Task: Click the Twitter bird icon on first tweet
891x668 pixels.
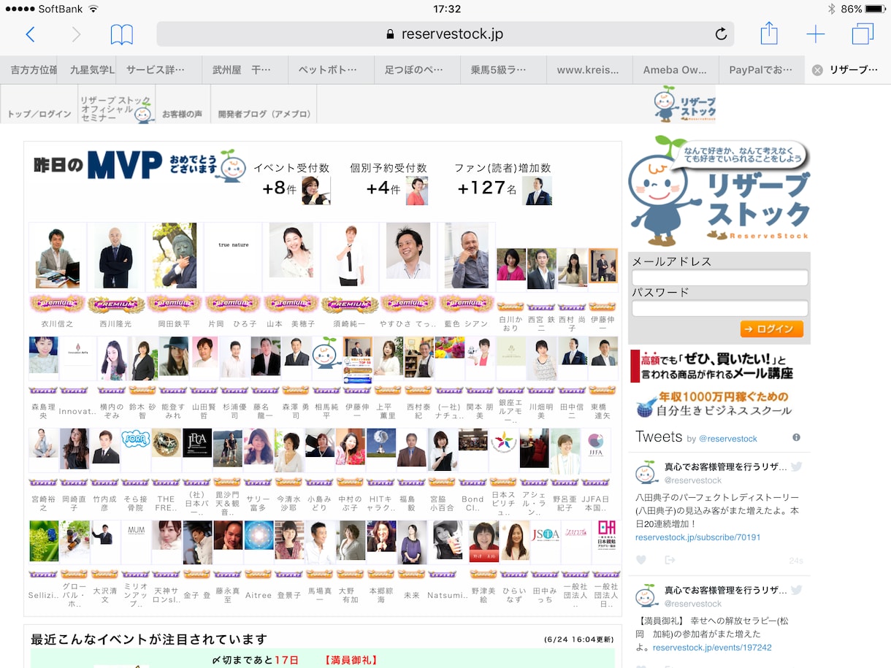Action: (x=796, y=467)
